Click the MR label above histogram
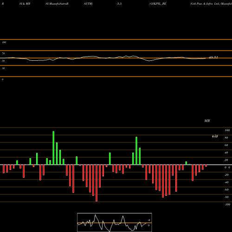The height and width of the screenshot is (232, 232). 207,121
